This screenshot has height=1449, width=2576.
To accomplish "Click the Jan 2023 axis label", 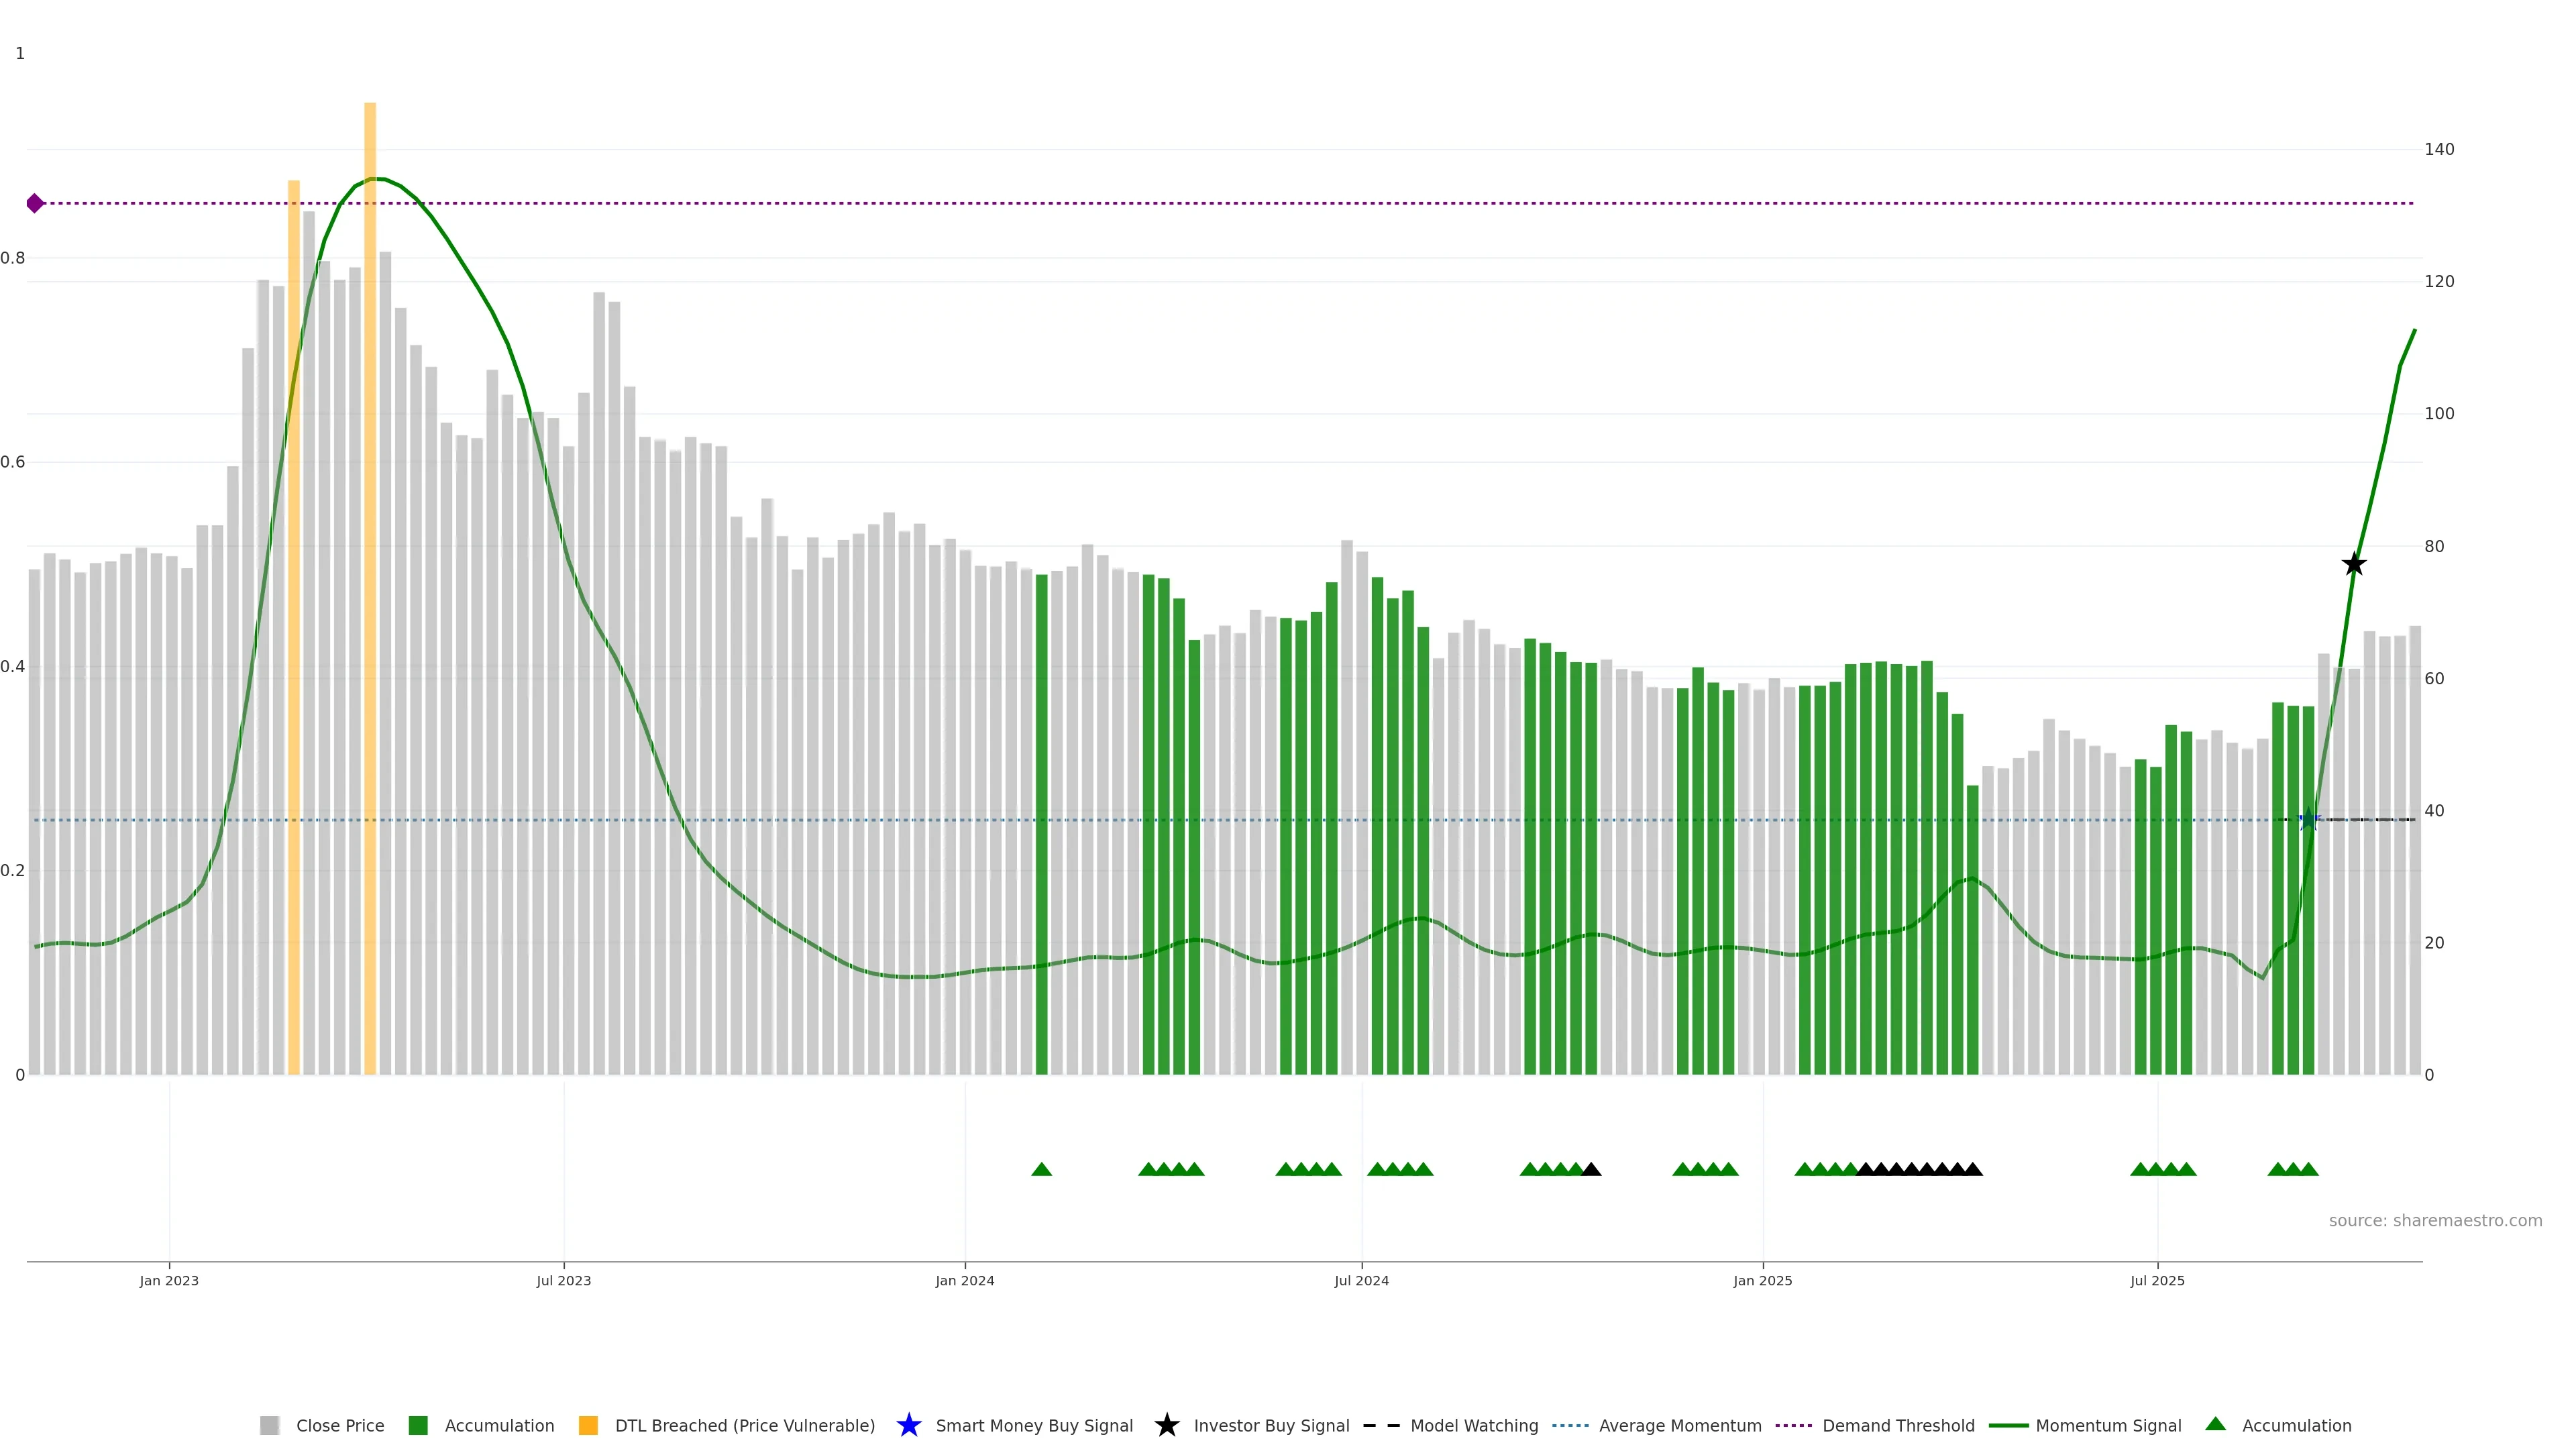I will point(169,1281).
